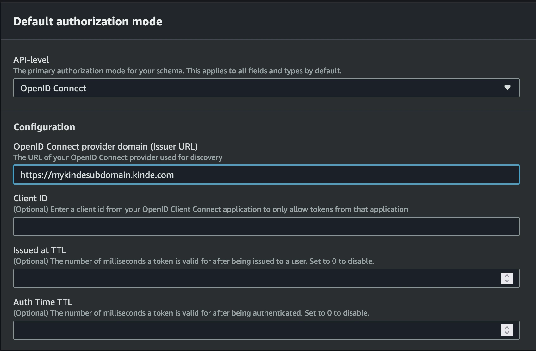This screenshot has height=351, width=536.
Task: Open the API-level authorization mode dropdown
Action: 266,88
